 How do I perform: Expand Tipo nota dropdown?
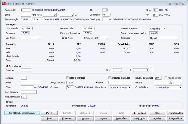point(177,38)
